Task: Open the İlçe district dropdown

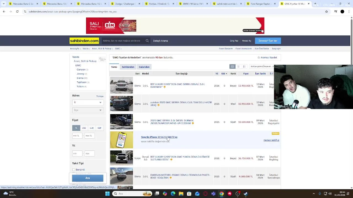Action: click(88, 110)
